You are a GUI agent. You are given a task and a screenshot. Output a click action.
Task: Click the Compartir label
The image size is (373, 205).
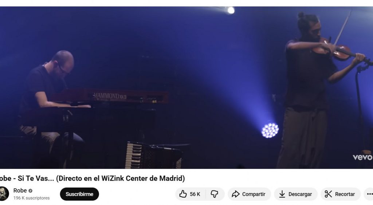[254, 194]
